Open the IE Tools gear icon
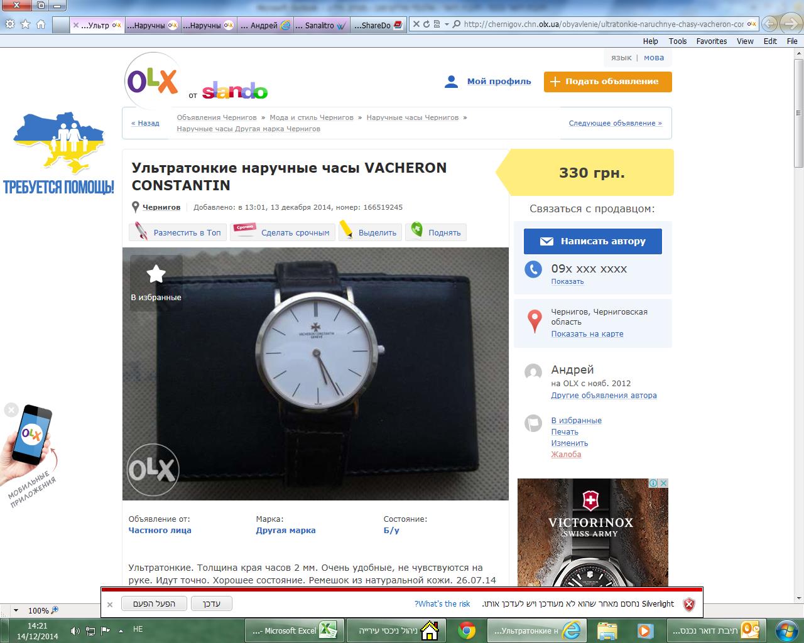 click(10, 24)
